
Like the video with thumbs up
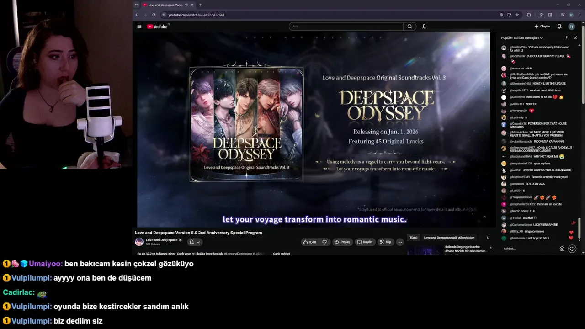309,242
